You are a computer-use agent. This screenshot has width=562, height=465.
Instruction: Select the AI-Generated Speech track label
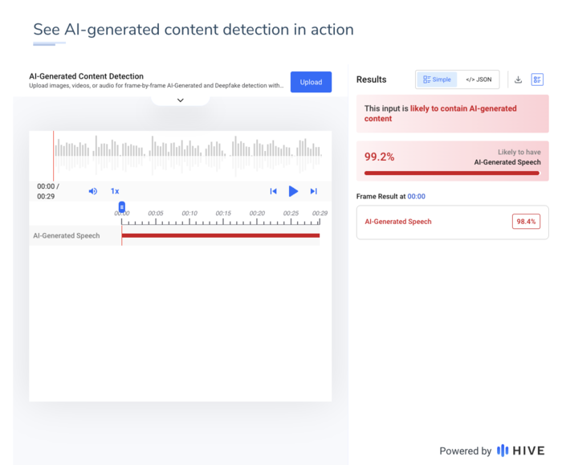click(x=67, y=236)
